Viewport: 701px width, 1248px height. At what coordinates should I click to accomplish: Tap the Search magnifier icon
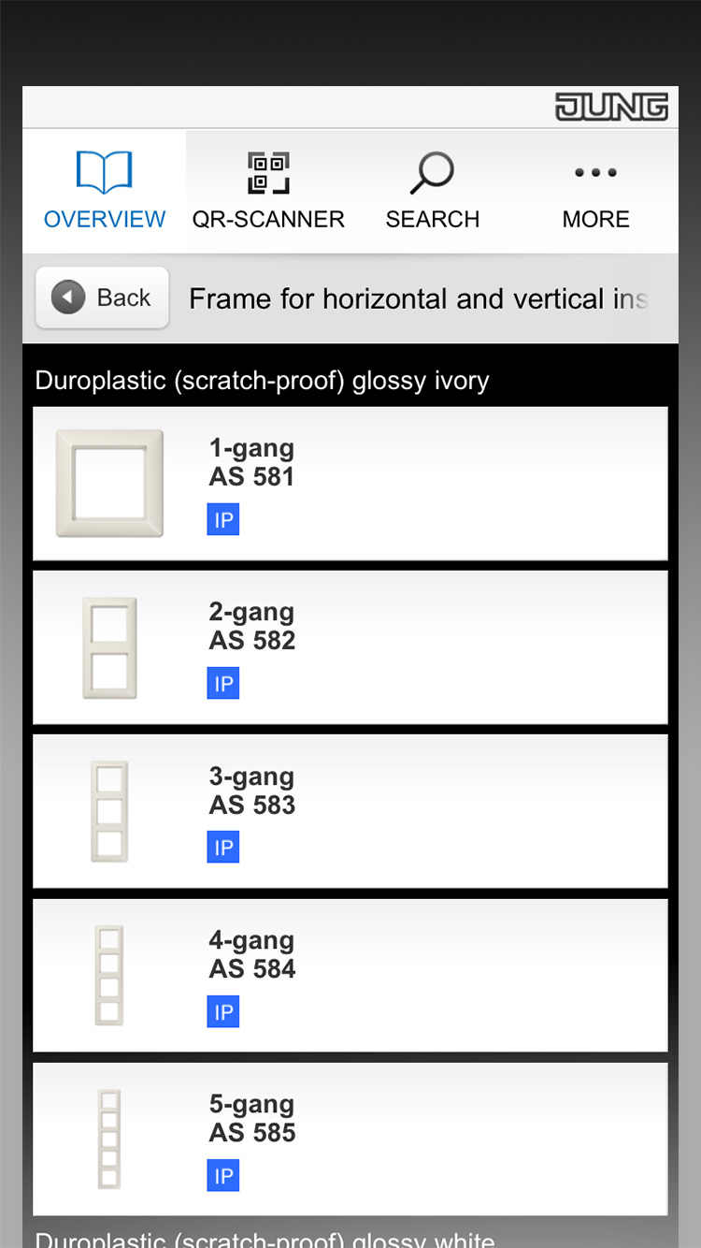click(x=432, y=173)
